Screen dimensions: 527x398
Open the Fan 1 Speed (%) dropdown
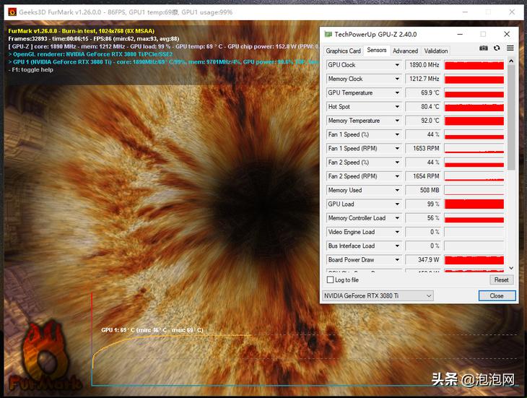(397, 134)
